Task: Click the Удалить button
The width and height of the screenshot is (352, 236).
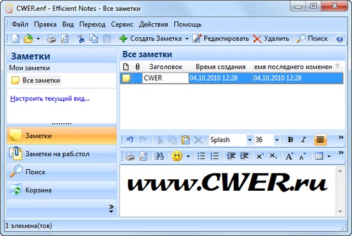Action: pyautogui.click(x=271, y=38)
